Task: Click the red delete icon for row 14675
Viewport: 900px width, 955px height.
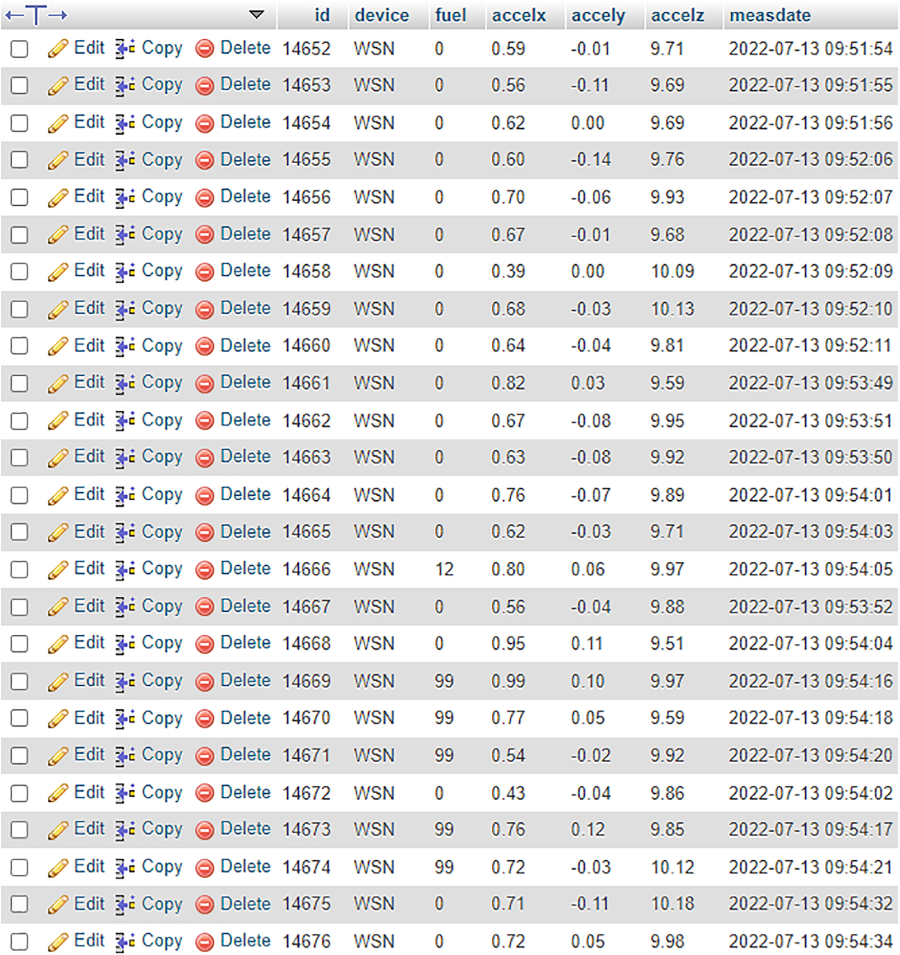Action: 205,905
